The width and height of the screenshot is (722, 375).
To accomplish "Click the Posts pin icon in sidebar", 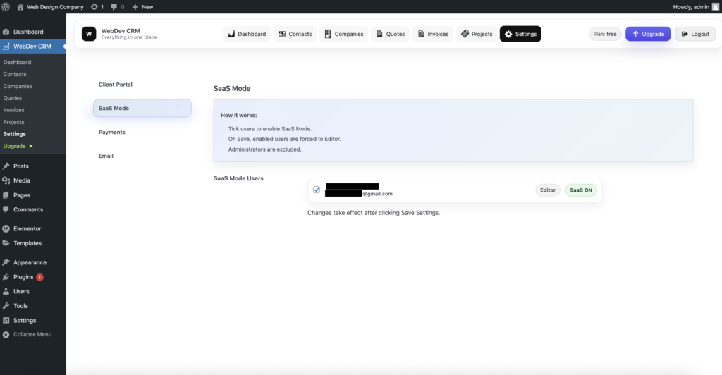I will [x=6, y=166].
